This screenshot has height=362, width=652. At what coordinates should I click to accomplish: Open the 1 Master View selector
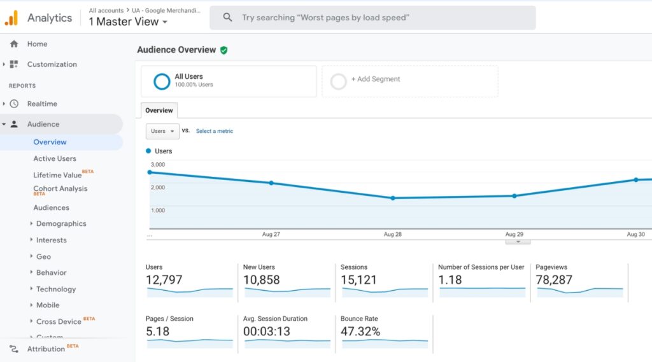[128, 22]
